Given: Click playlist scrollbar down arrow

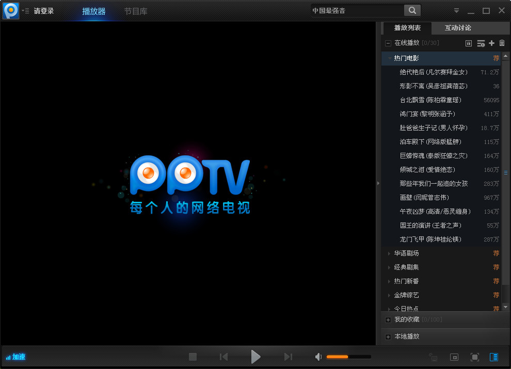Looking at the screenshot, I should 505,307.
